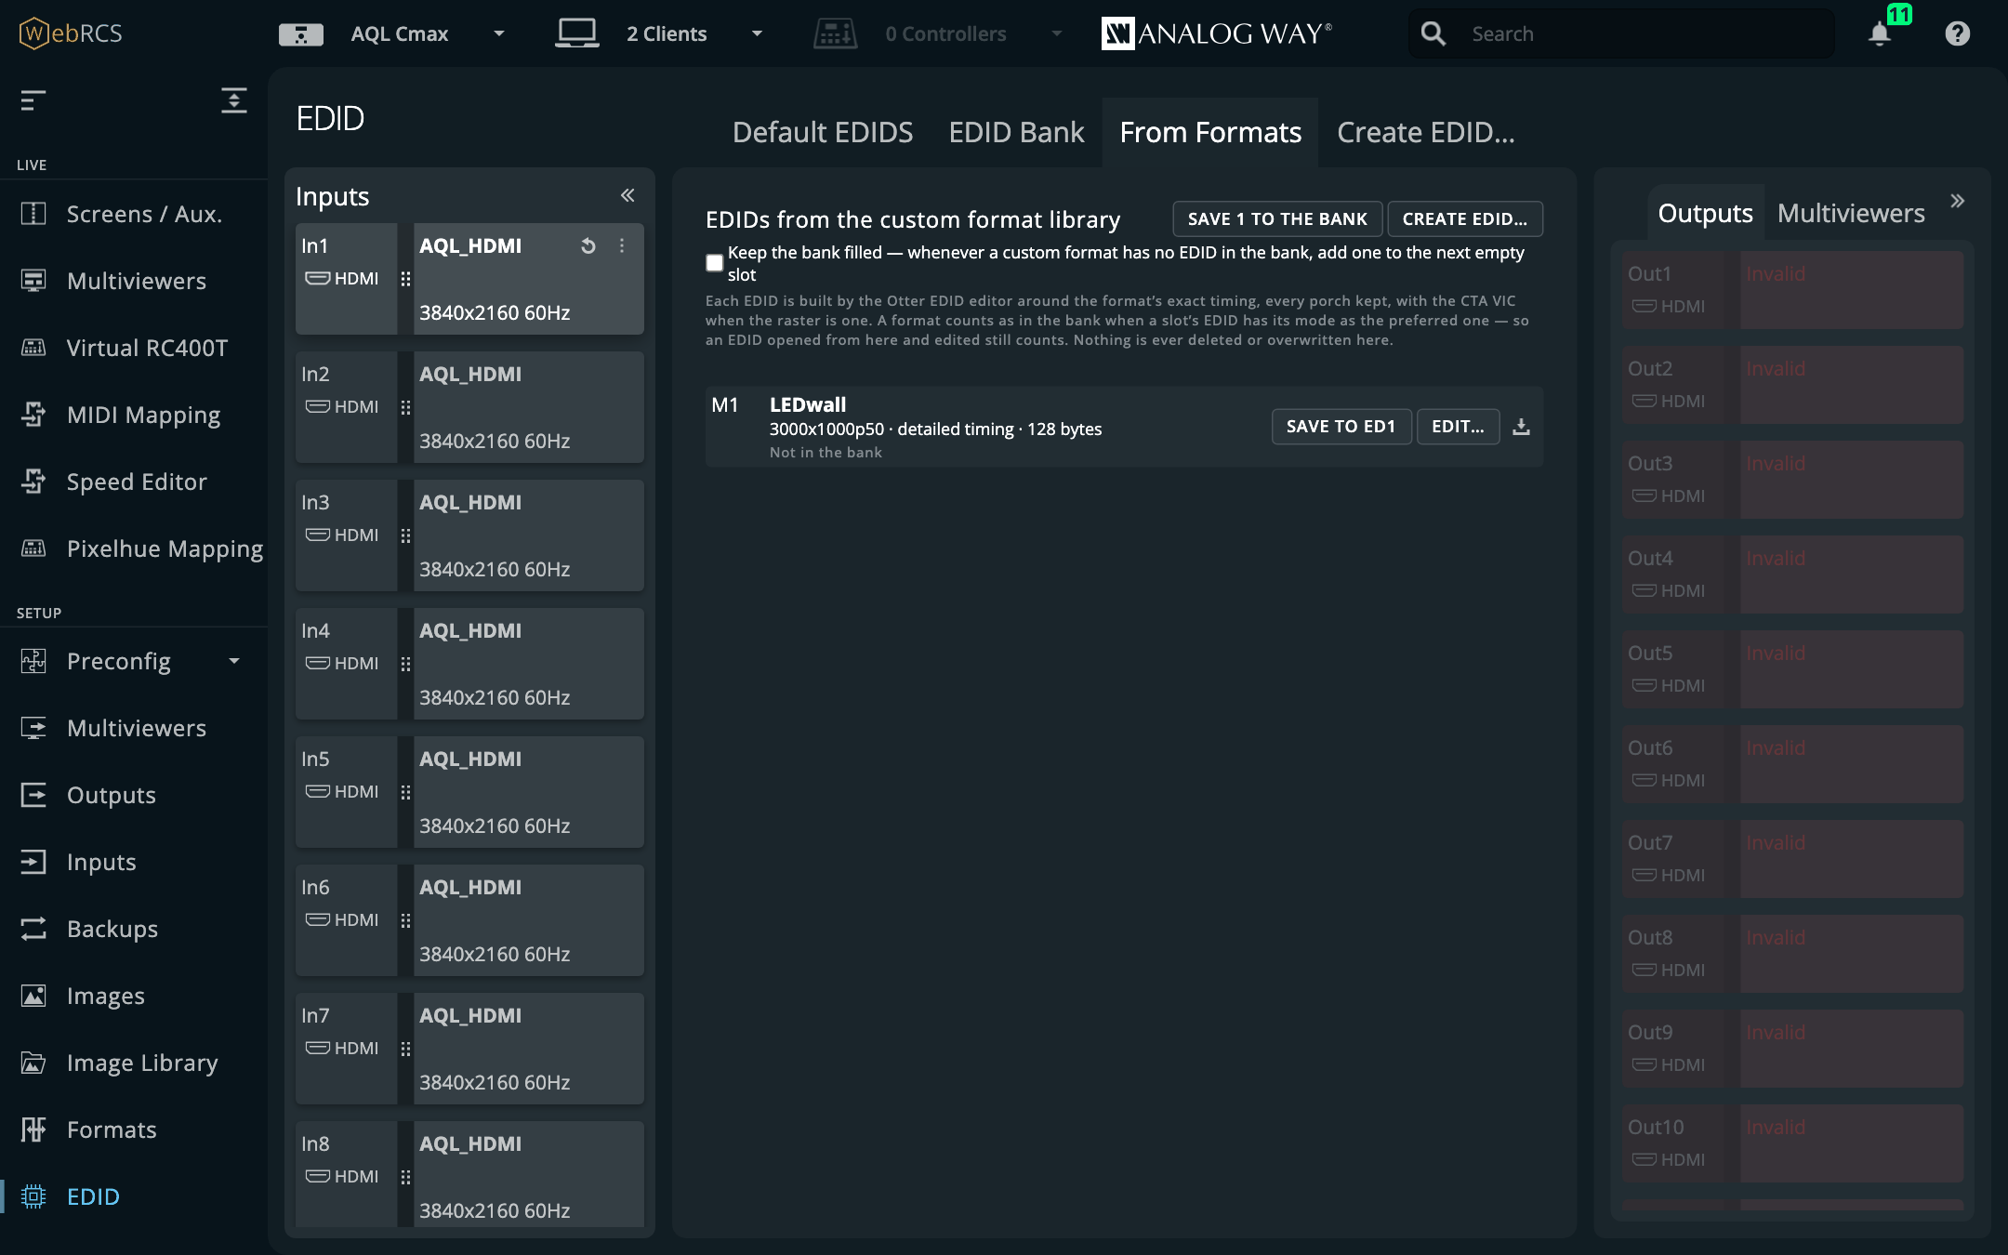Open Virtual RC400T
The height and width of the screenshot is (1255, 2008).
pyautogui.click(x=134, y=348)
